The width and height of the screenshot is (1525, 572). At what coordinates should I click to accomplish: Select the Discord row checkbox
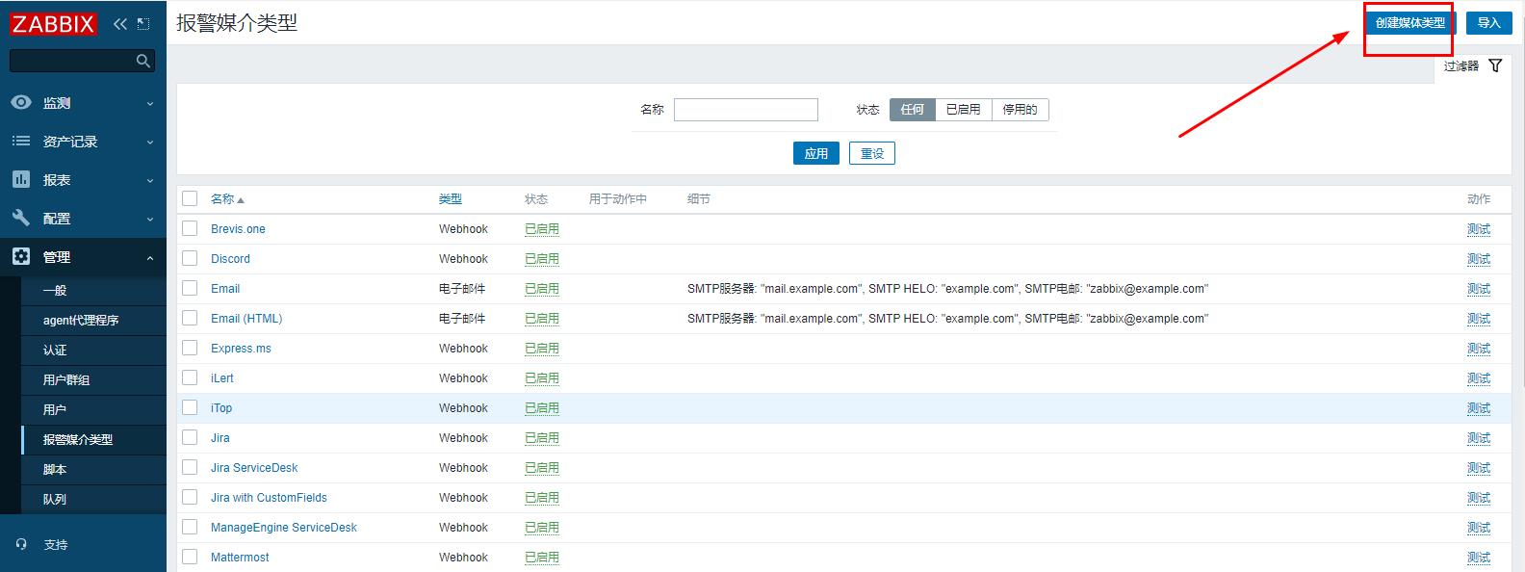point(190,258)
